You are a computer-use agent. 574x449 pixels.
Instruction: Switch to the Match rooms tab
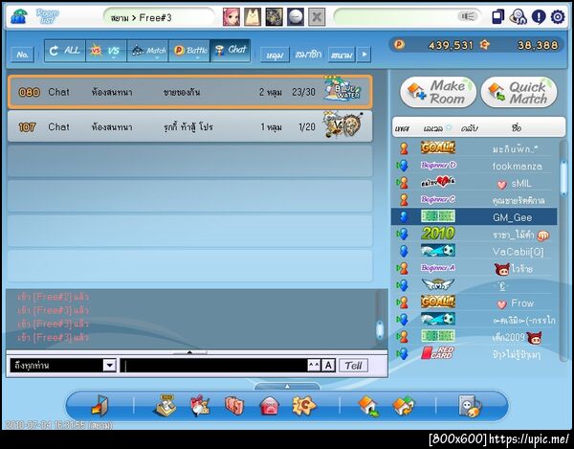point(148,51)
